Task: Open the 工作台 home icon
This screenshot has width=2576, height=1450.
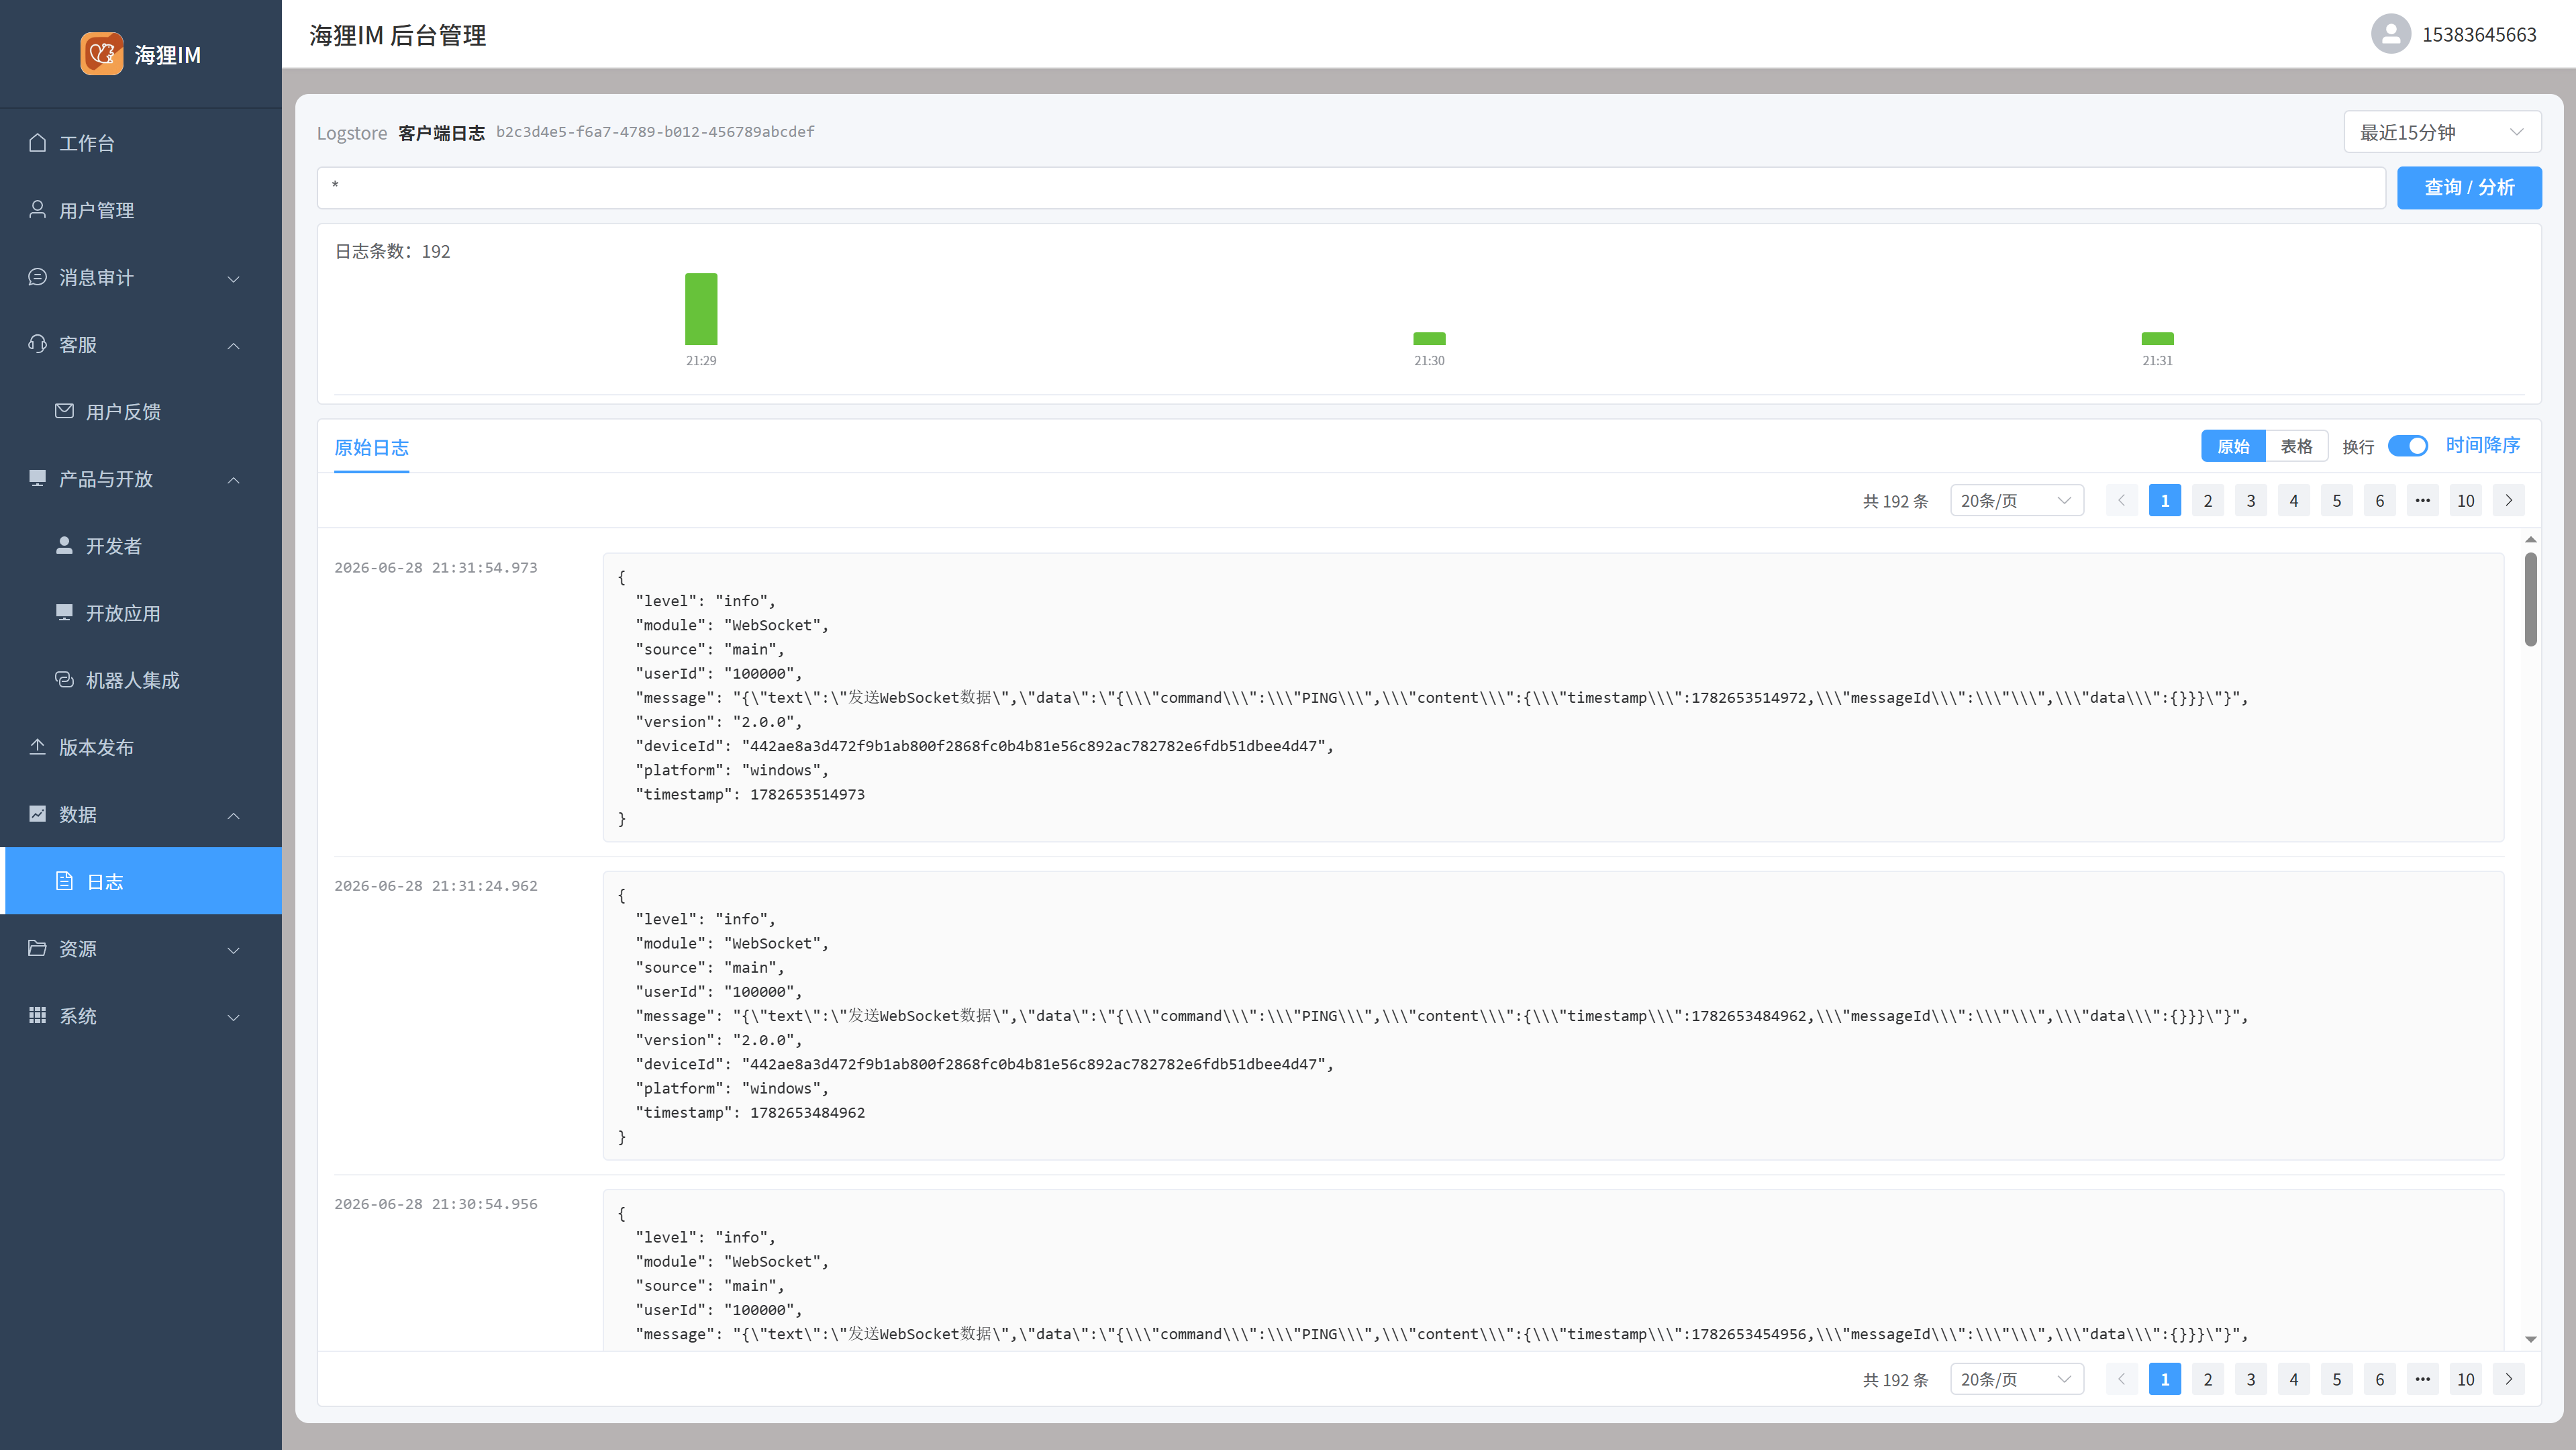Action: tap(37, 143)
